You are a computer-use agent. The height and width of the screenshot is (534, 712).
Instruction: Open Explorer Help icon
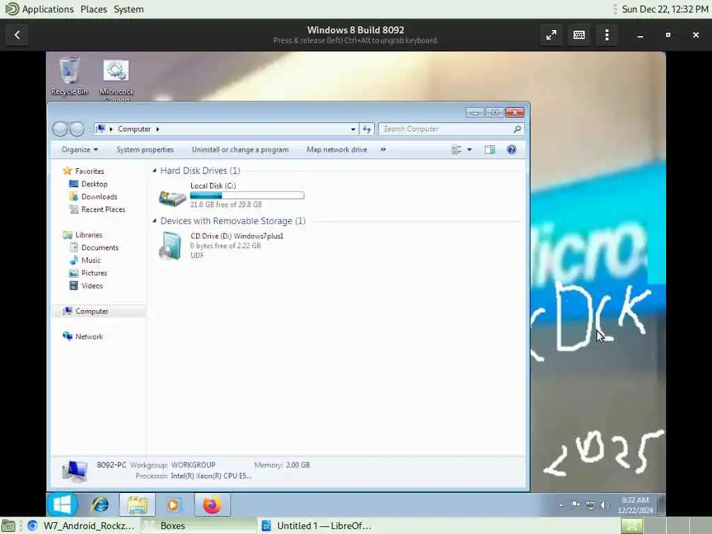(511, 149)
